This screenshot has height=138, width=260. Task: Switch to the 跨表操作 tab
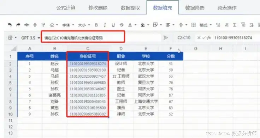pos(227,8)
